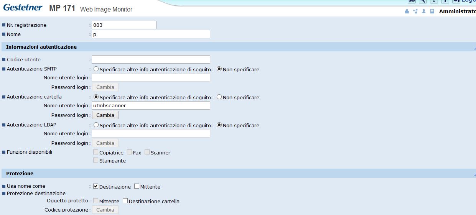The image size is (476, 215).
Task: Collapse the Informazioni autenticazione section arrow
Action: pos(475,49)
